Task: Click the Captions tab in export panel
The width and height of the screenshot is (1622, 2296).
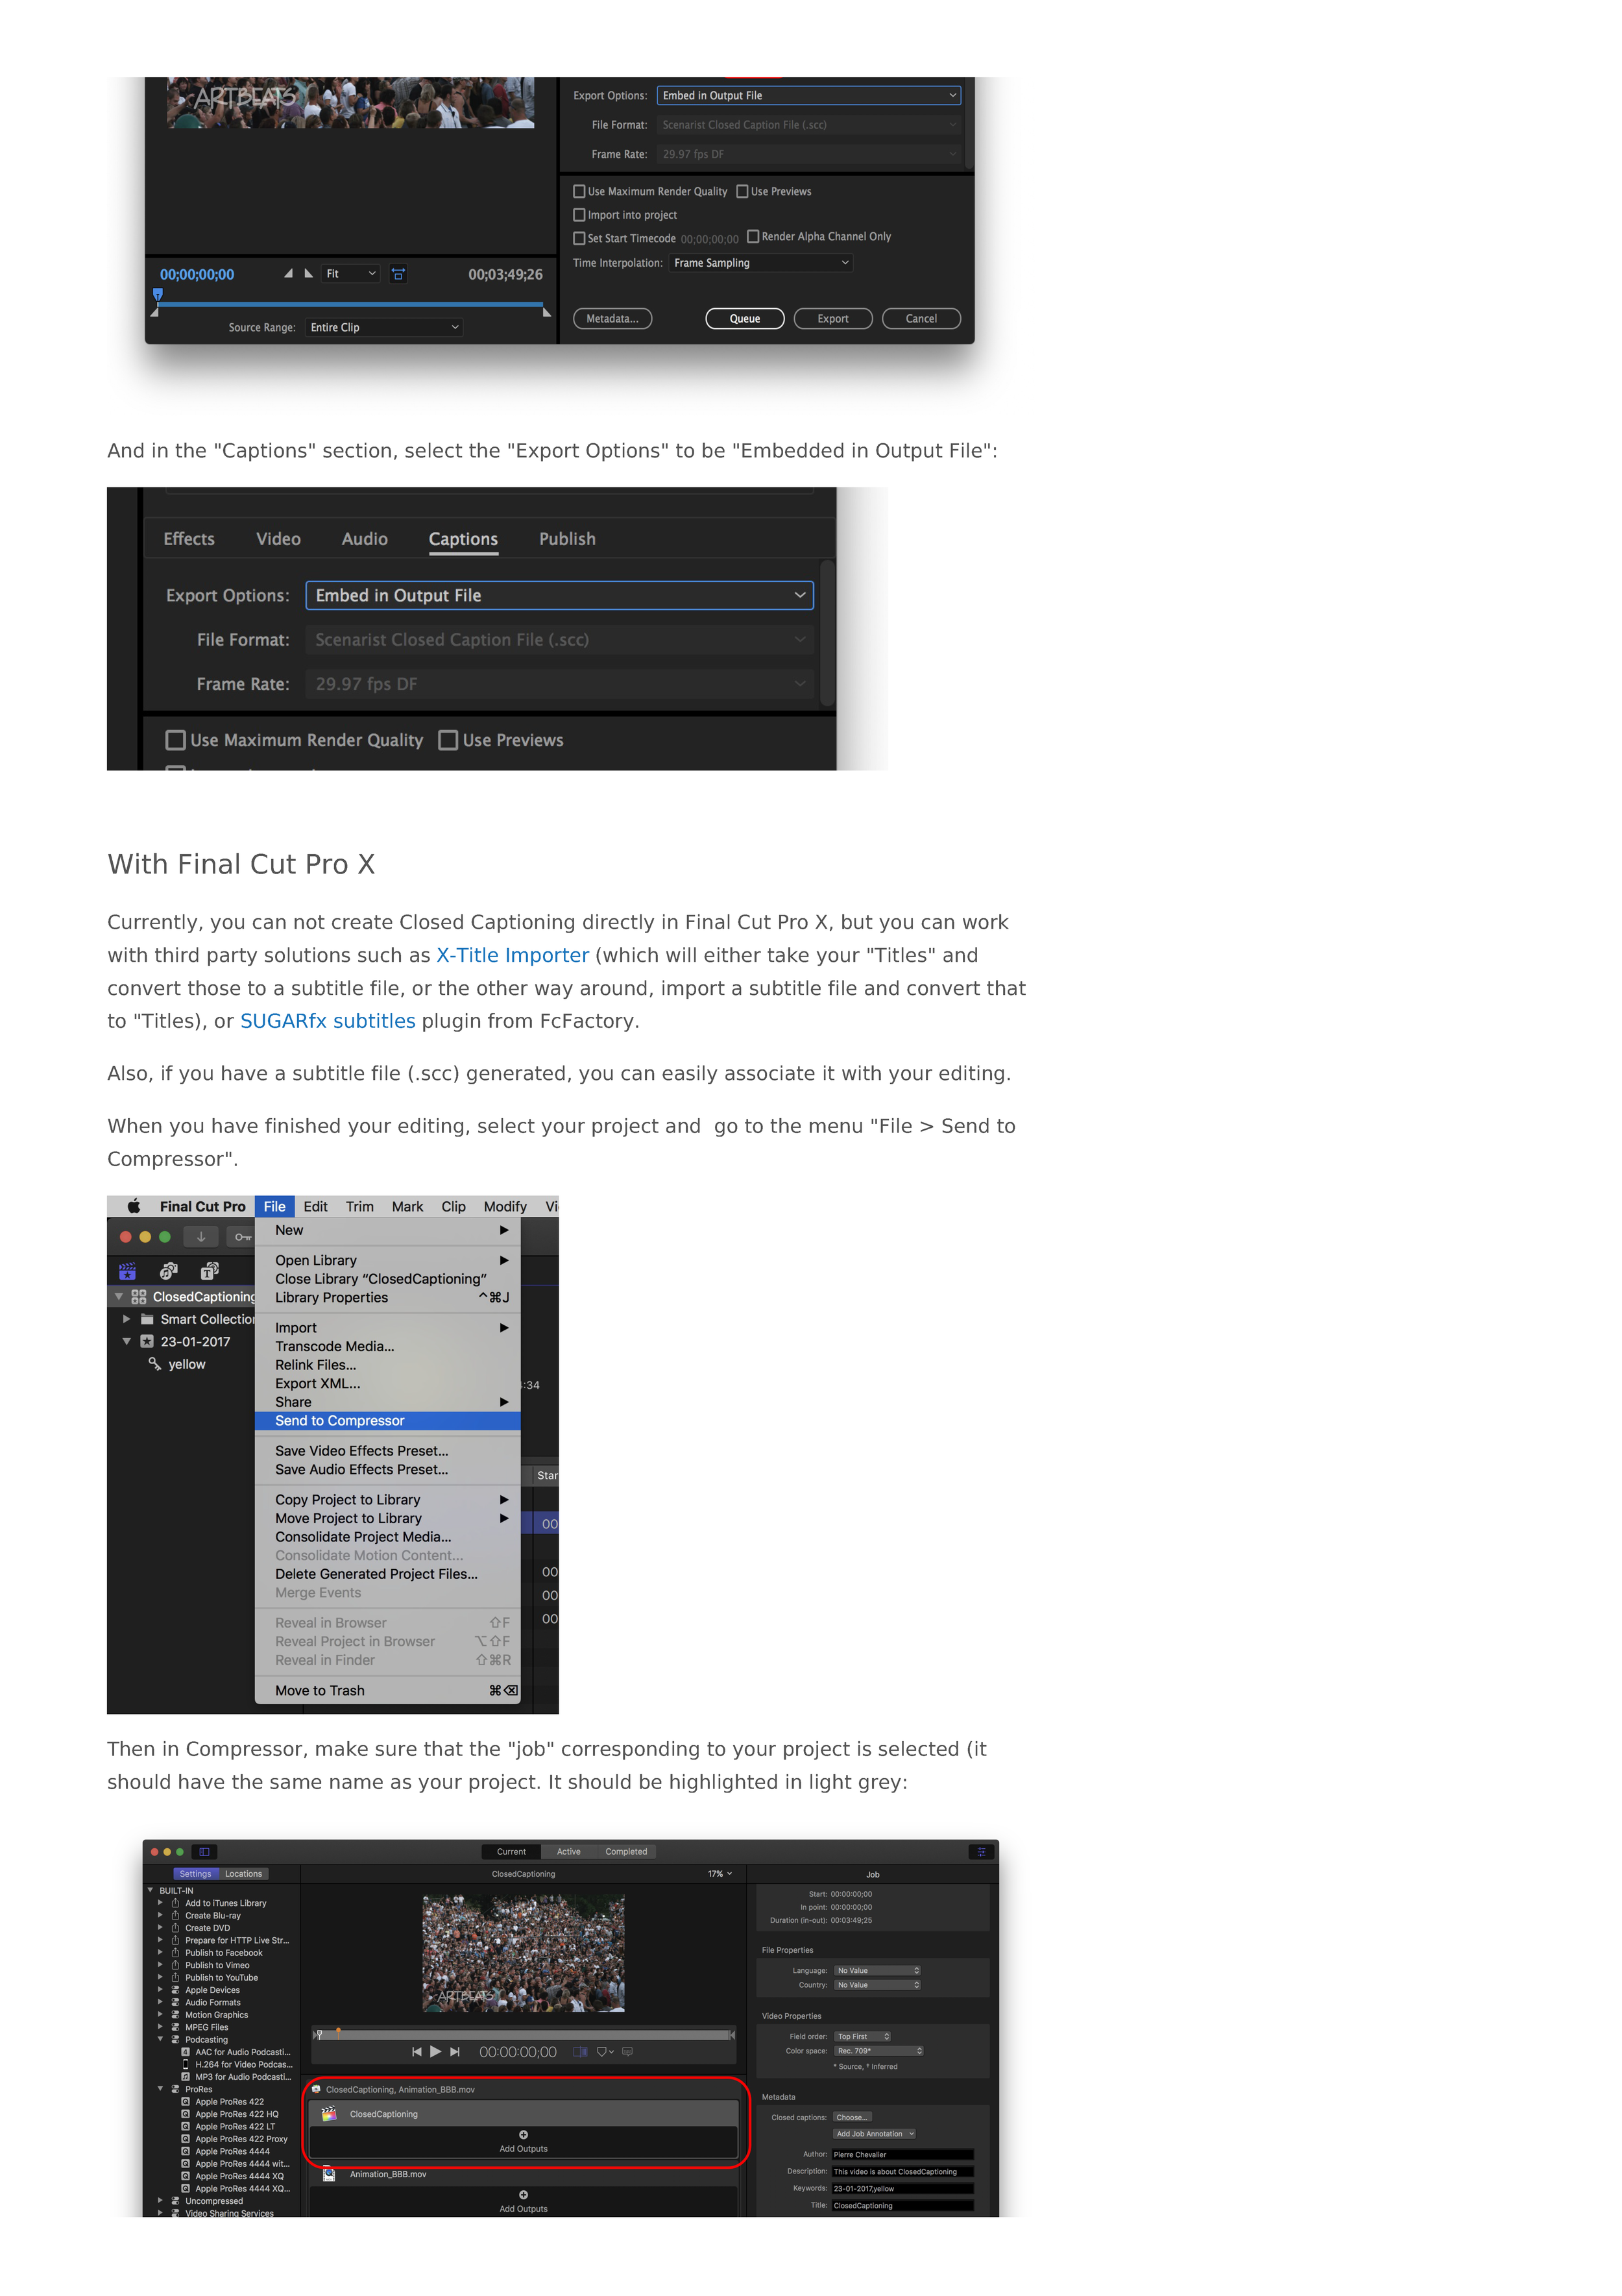Action: point(462,537)
